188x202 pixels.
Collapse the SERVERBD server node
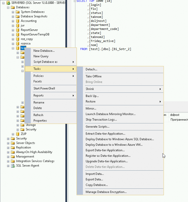(3, 3)
